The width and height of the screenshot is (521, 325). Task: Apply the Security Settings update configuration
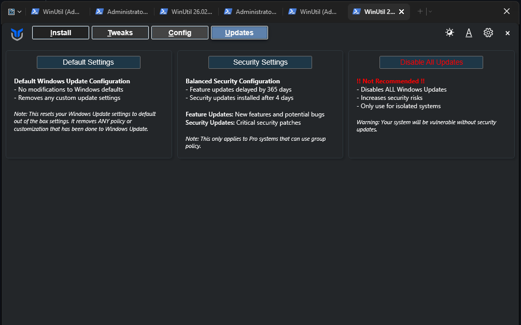(x=260, y=62)
